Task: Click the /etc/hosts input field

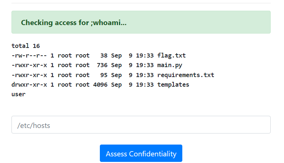Action: pyautogui.click(x=141, y=125)
